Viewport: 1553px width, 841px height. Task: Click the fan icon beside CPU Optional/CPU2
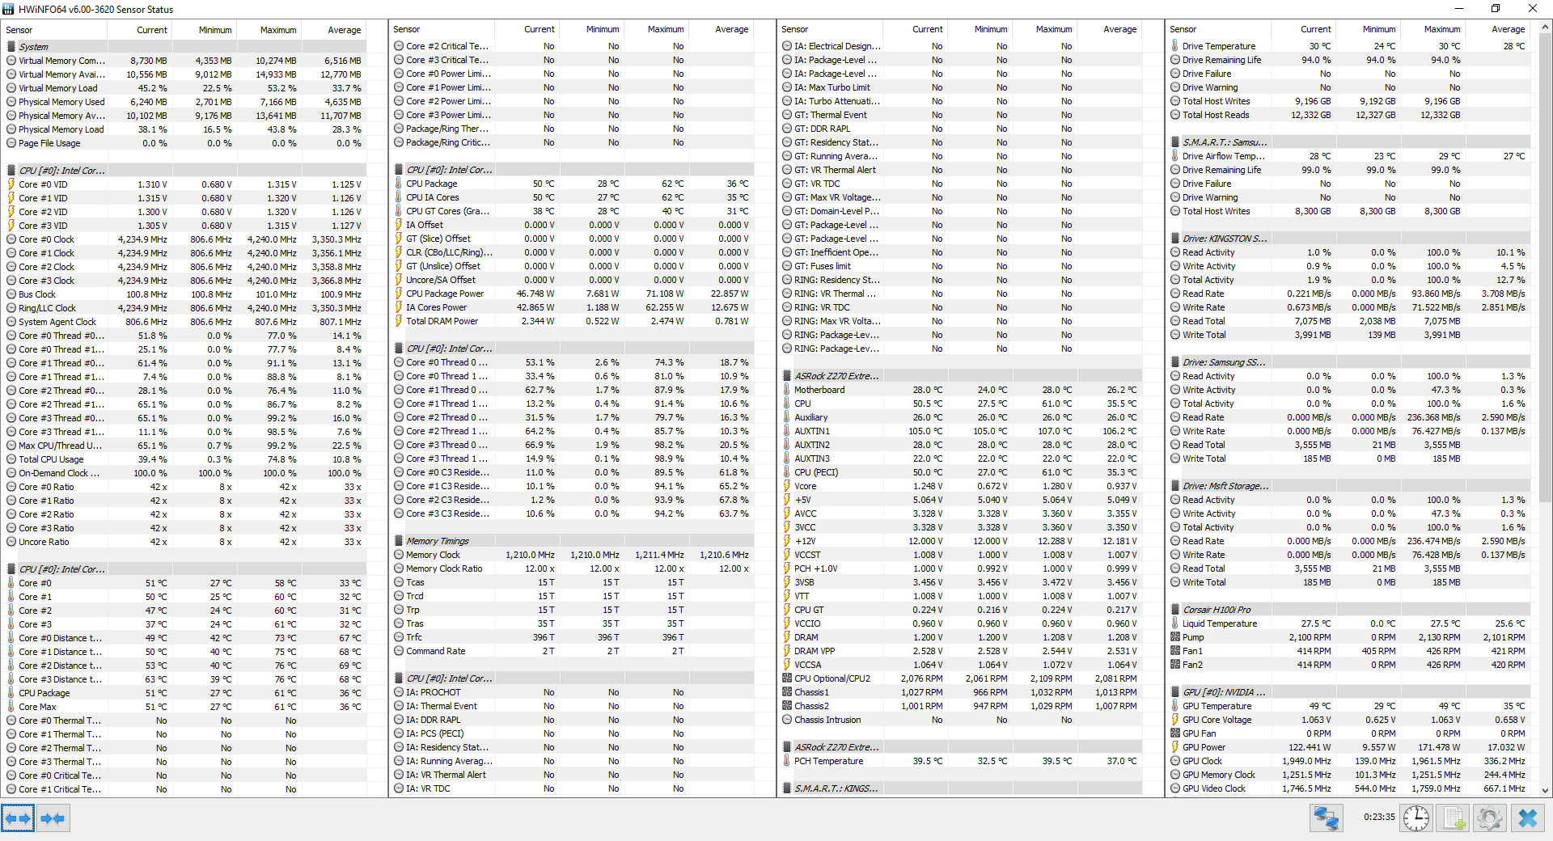pyautogui.click(x=787, y=678)
